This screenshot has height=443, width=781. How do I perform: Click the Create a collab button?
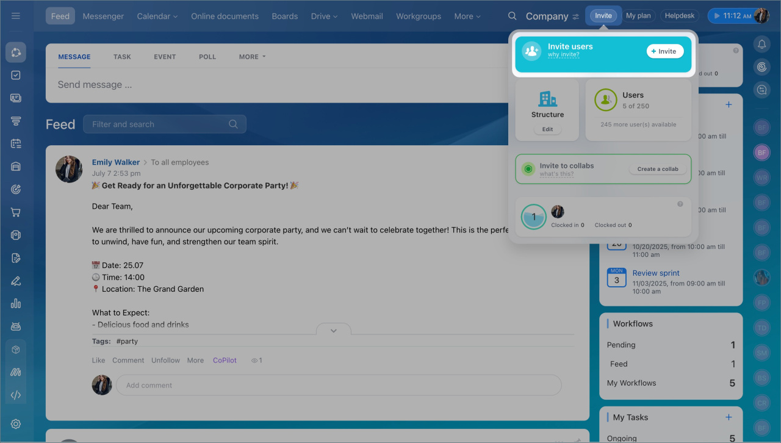coord(657,169)
